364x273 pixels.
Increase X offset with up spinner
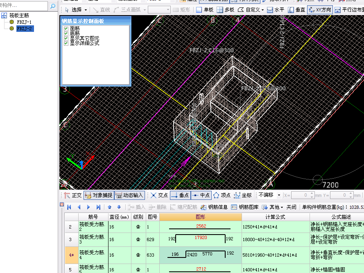pos(312,193)
